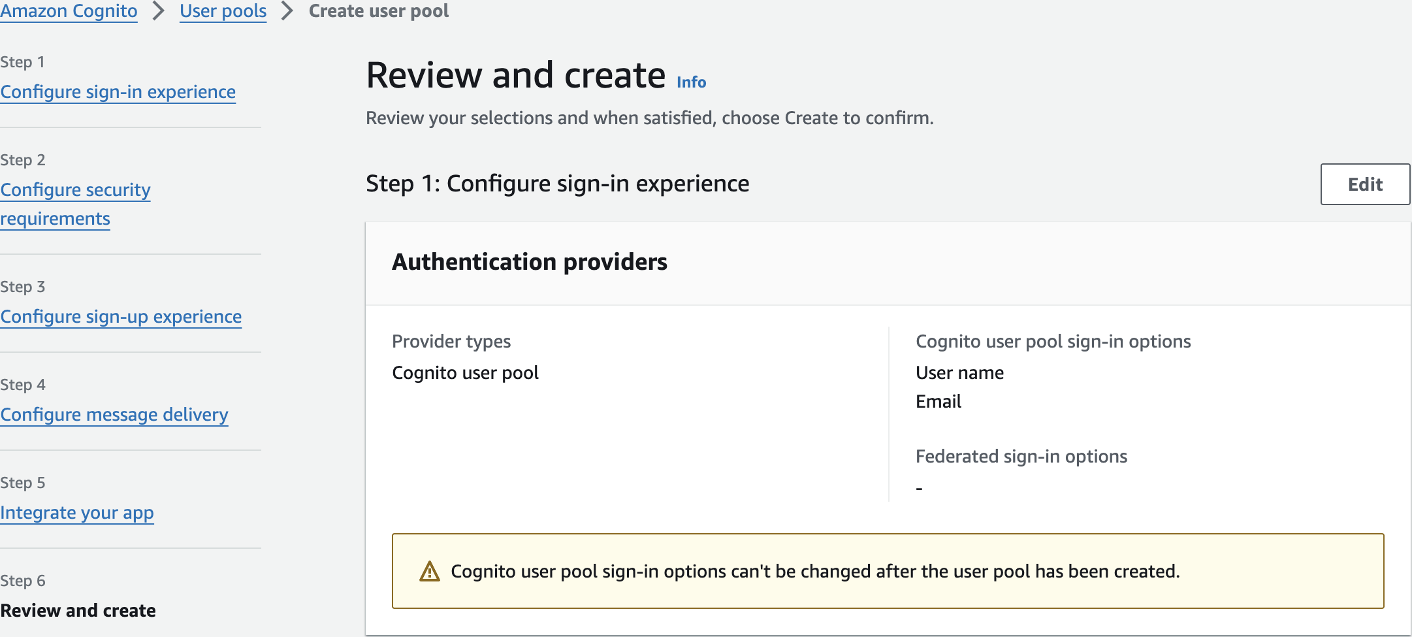Screen dimensions: 1412x637
Task: Open Configure message delivery step
Action: pyautogui.click(x=114, y=415)
